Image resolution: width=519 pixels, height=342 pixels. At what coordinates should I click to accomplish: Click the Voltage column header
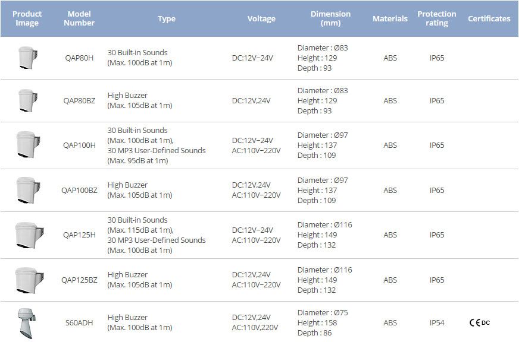pyautogui.click(x=261, y=18)
